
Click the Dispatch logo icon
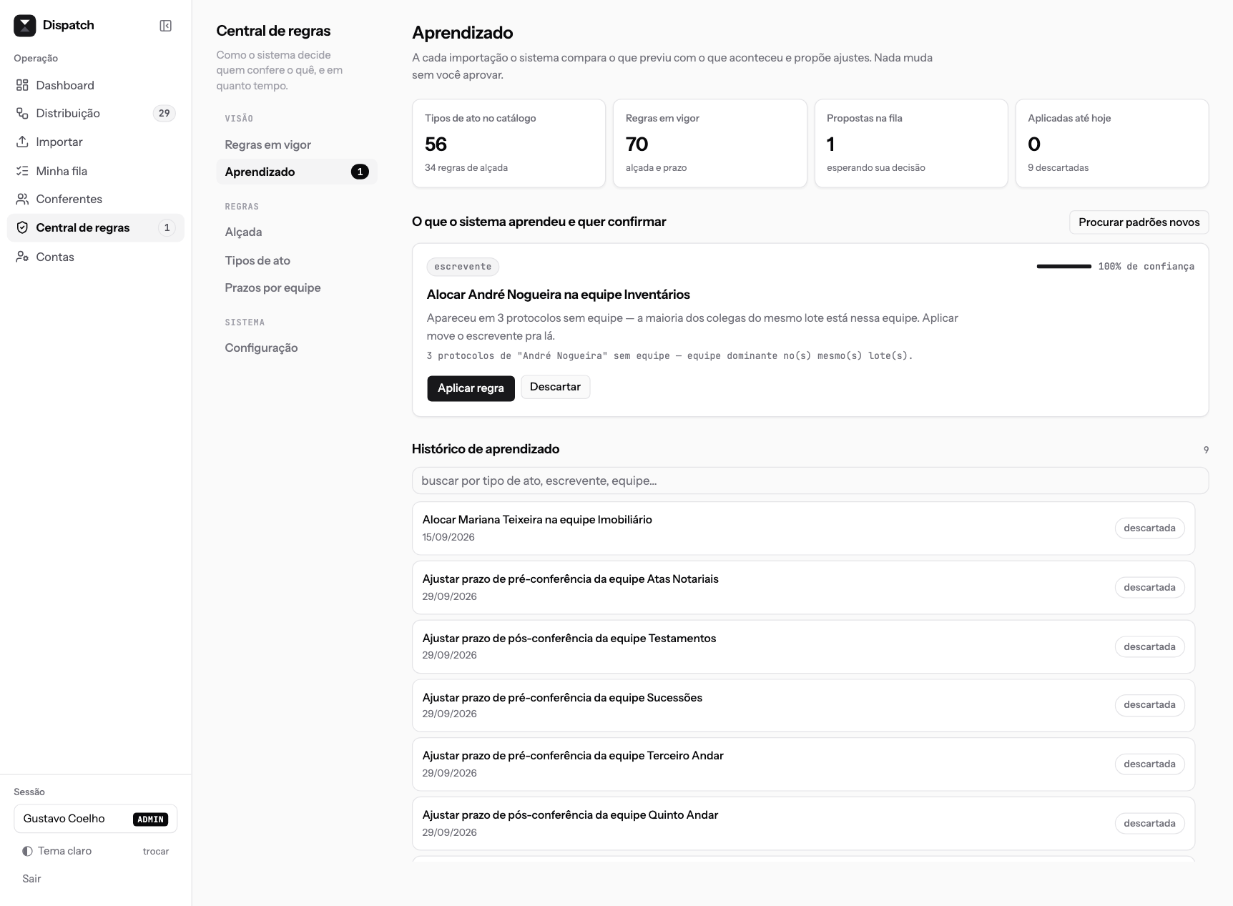pyautogui.click(x=25, y=26)
